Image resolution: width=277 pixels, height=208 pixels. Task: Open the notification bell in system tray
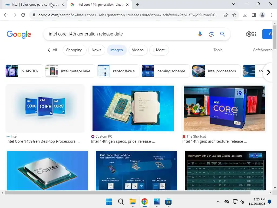point(270,201)
